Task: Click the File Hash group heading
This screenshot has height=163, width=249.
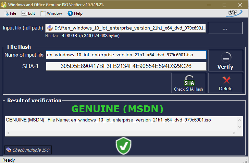Action: (x=19, y=47)
